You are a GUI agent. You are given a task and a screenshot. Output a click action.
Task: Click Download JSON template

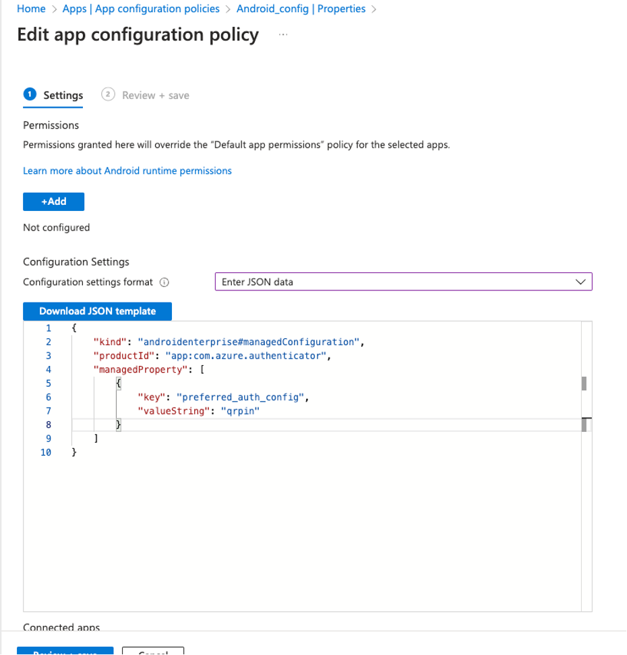[x=98, y=311]
